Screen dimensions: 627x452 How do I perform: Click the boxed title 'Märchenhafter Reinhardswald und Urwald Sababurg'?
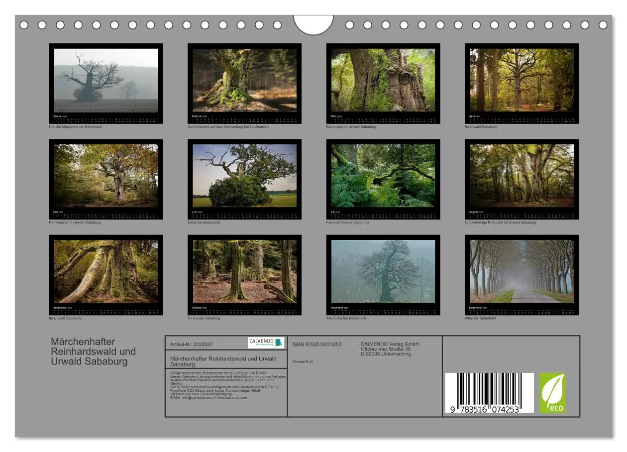coord(223,361)
